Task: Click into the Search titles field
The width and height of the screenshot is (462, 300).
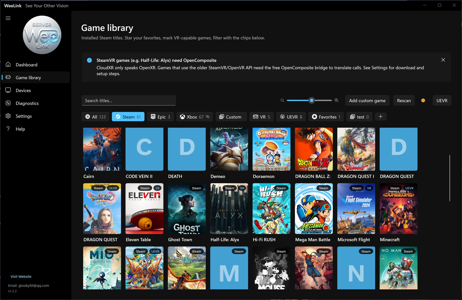Action: (129, 100)
